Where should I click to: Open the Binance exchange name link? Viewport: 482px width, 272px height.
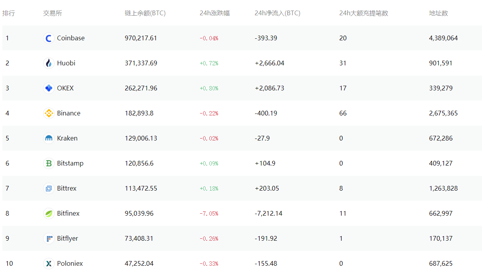coord(69,113)
